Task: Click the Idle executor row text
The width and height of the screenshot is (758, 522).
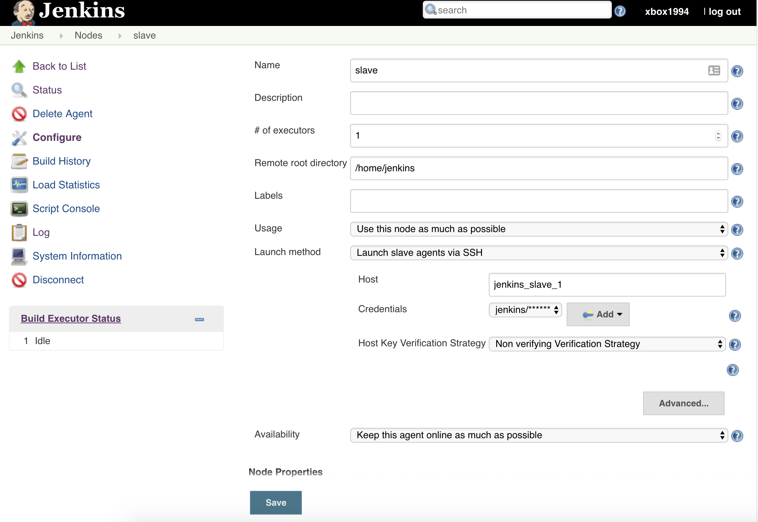Action: coord(43,341)
